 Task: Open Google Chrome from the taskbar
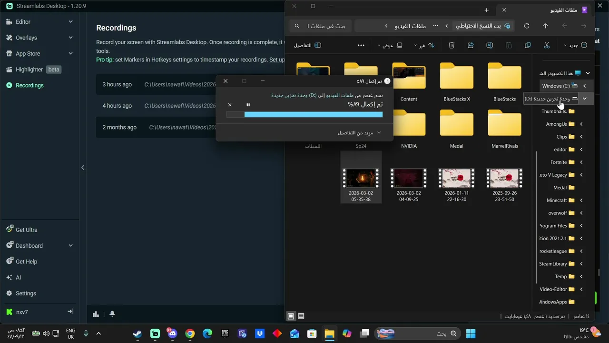coord(190,333)
